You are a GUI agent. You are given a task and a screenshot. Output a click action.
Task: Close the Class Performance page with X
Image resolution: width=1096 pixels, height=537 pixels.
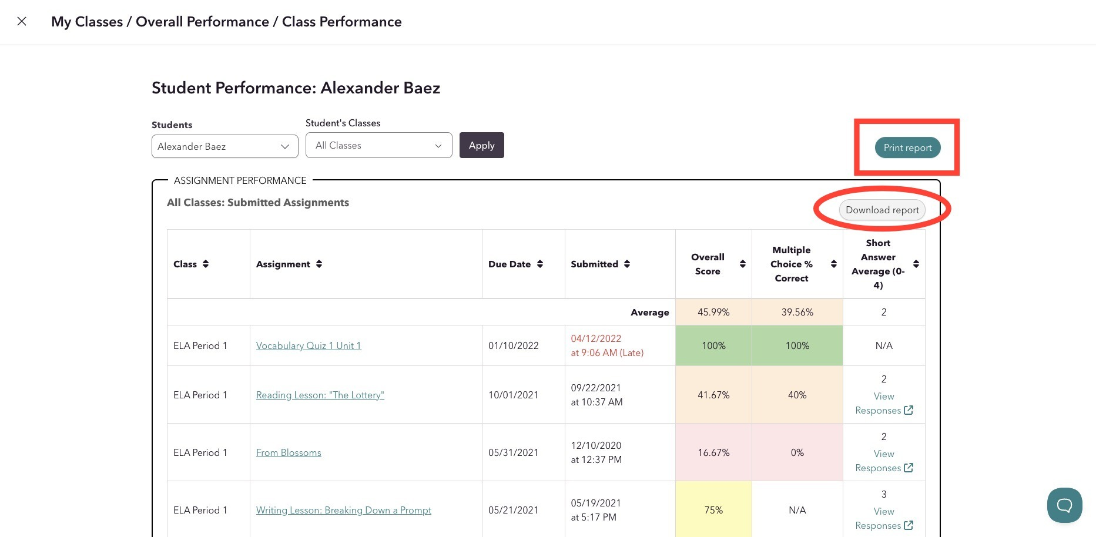pos(22,22)
